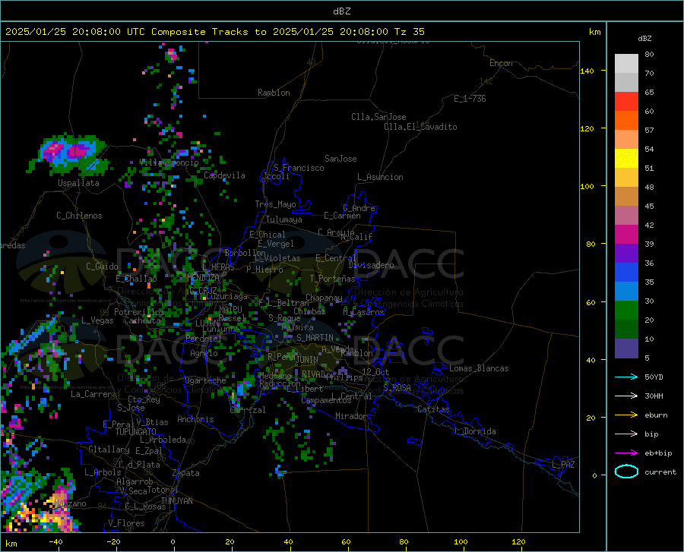Image resolution: width=684 pixels, height=552 pixels.
Task: Select the 35 dBZ light blue swatch
Action: pyautogui.click(x=626, y=291)
